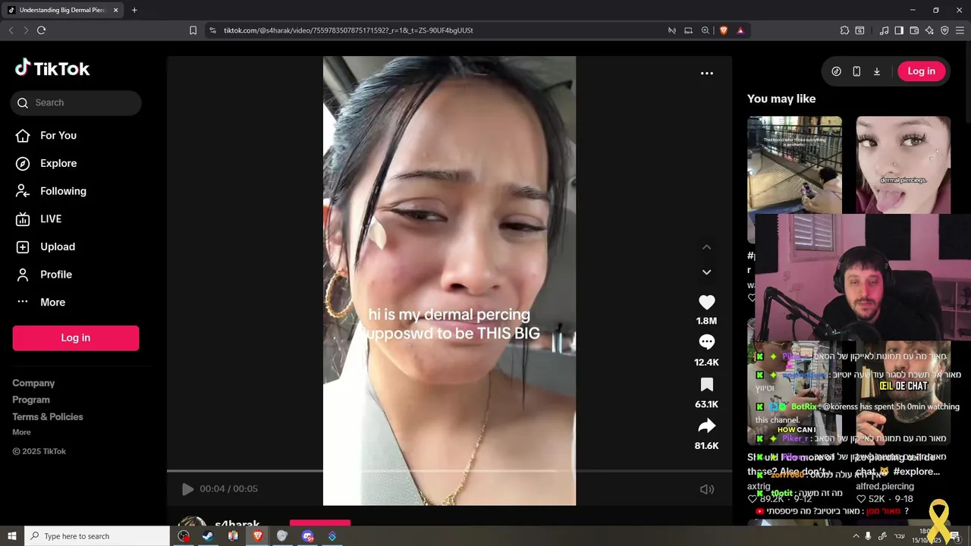Toggle the browser sidebar panel icon
The height and width of the screenshot is (546, 971).
tap(899, 30)
